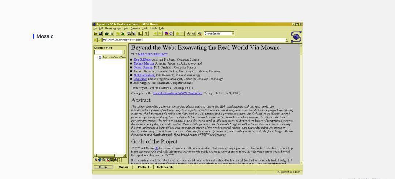Click the Metasearch button

point(165,167)
